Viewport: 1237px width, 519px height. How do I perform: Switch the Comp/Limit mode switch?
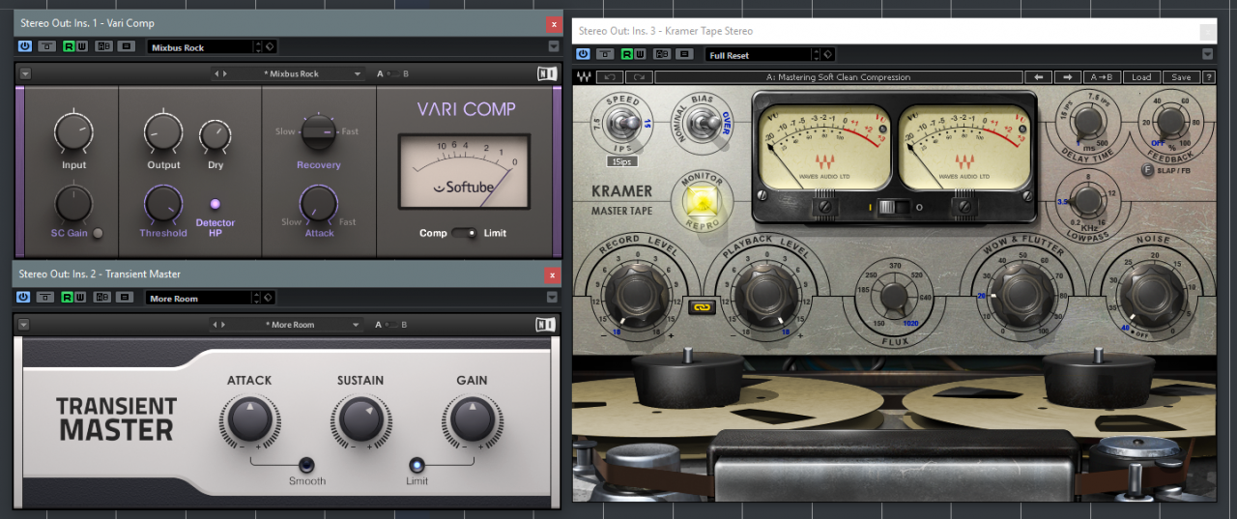tap(464, 233)
